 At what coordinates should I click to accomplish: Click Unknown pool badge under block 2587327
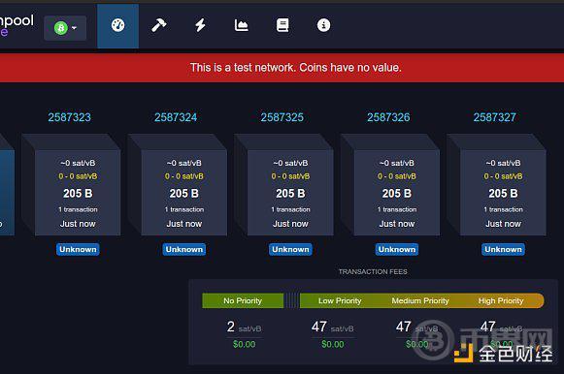coord(503,249)
